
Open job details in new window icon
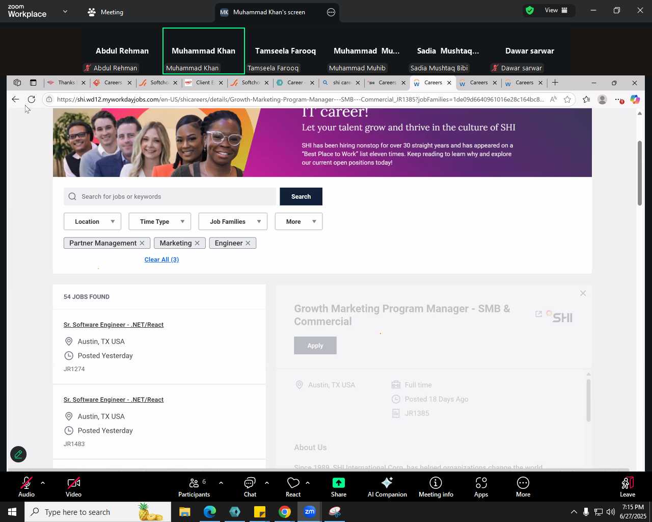point(538,314)
